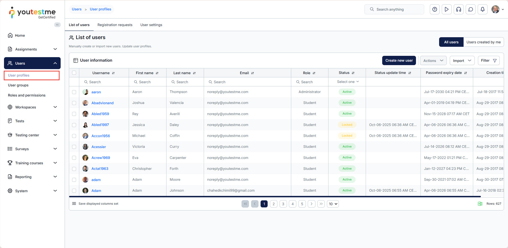Open the Abadvionand user profile link
508x248 pixels.
(102, 103)
